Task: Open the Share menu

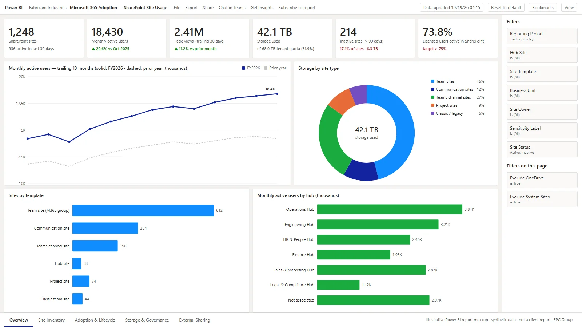Action: click(x=208, y=8)
